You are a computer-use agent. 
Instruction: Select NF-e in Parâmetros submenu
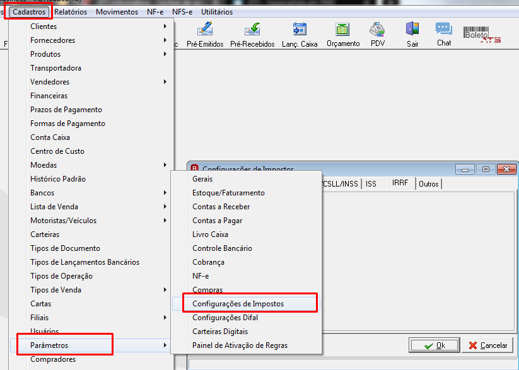coord(247,275)
